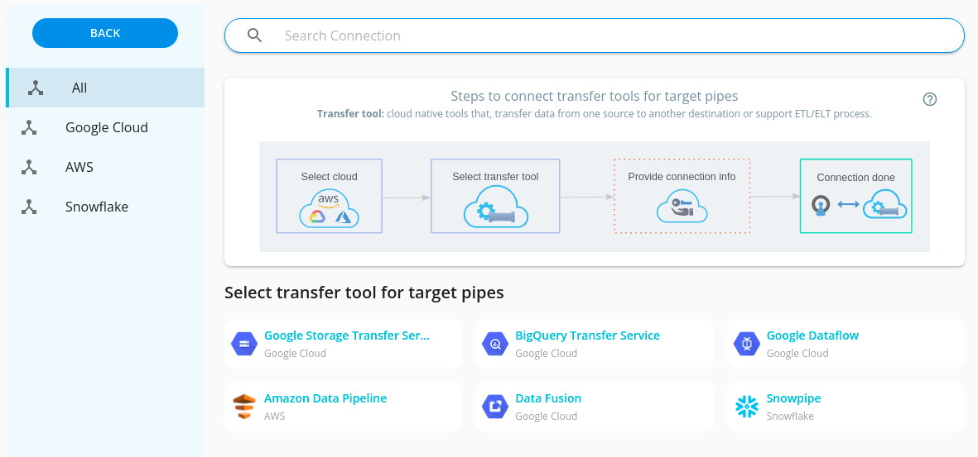The width and height of the screenshot is (978, 457).
Task: Click the network icon beside Google Cloud
Action: click(x=29, y=127)
